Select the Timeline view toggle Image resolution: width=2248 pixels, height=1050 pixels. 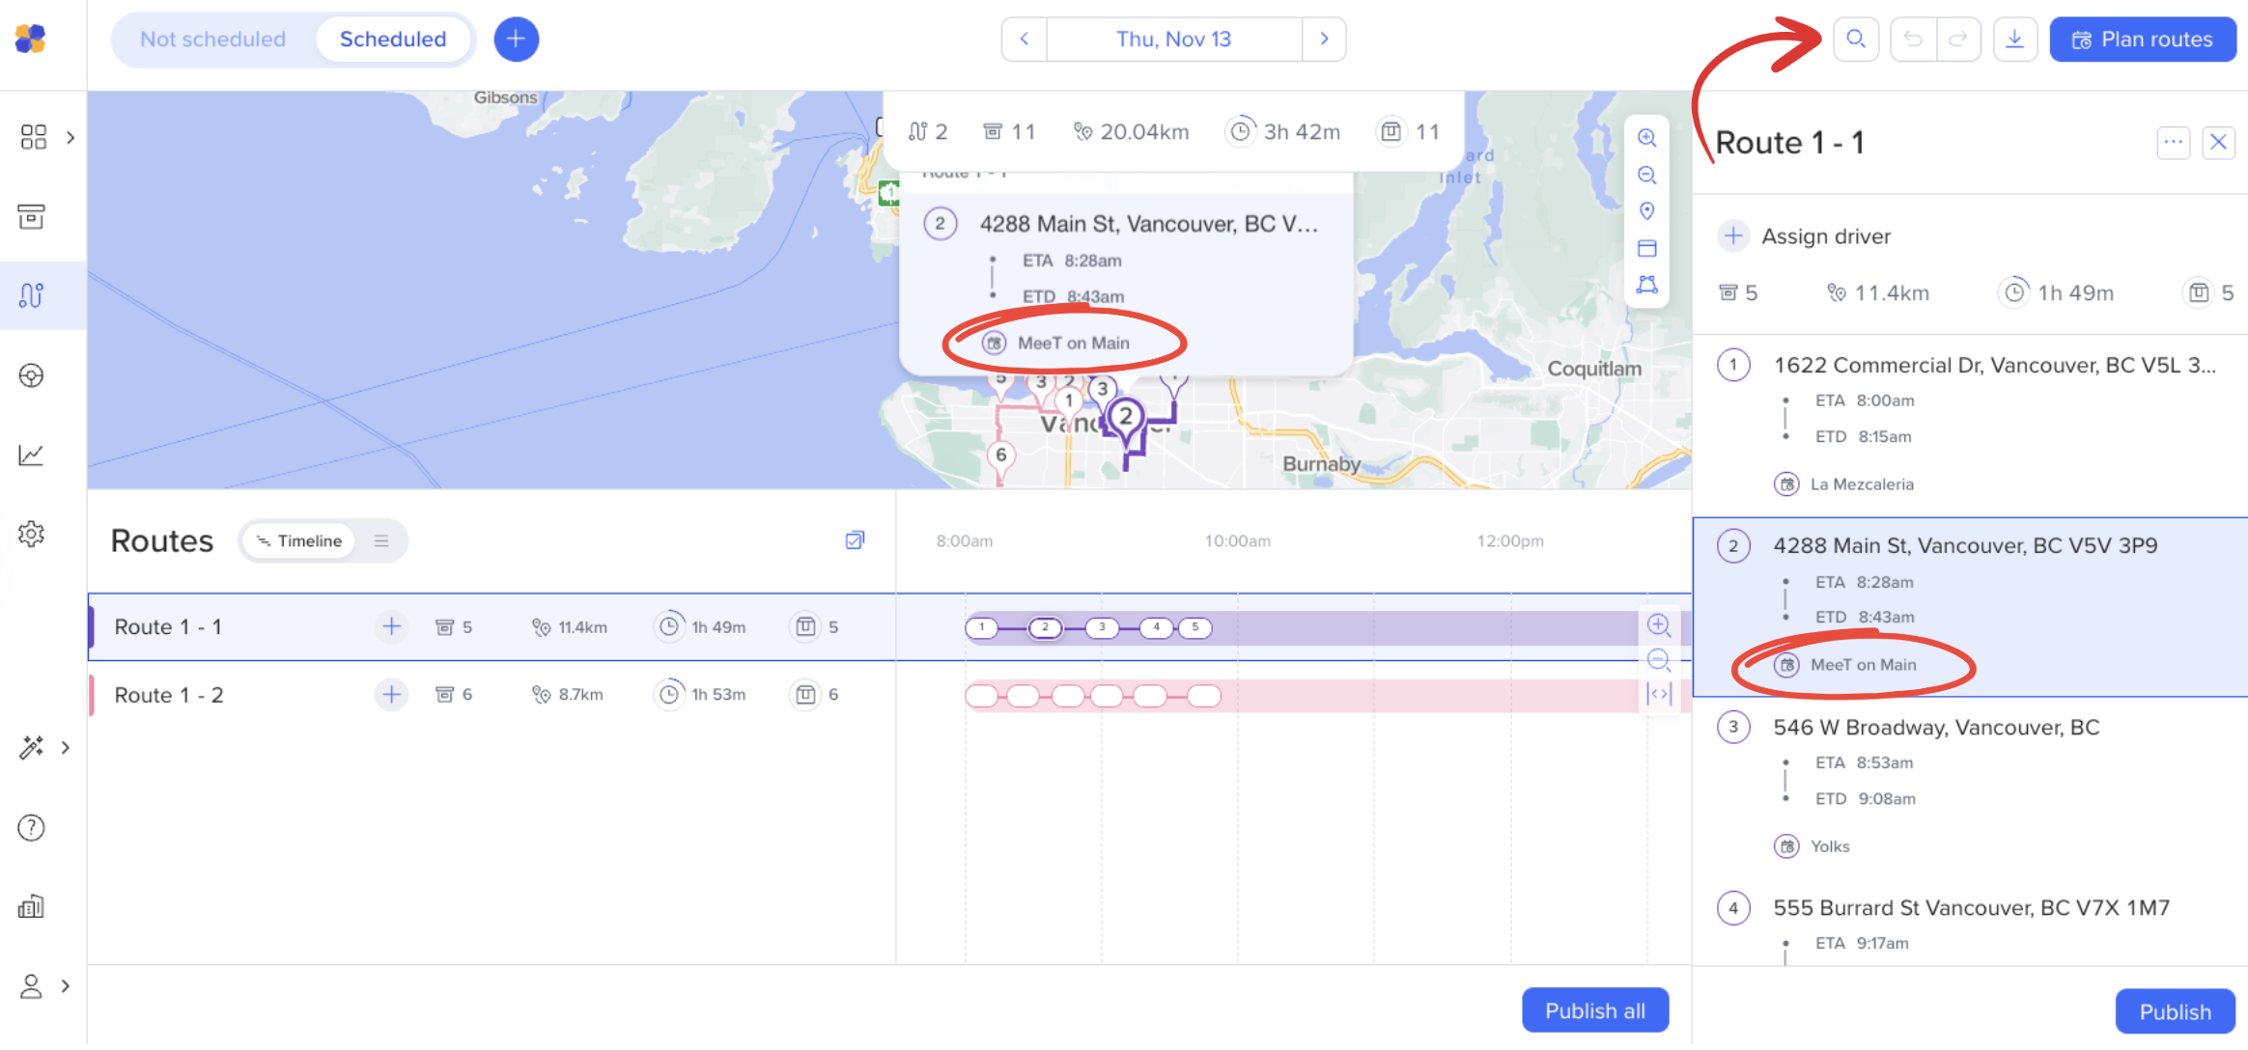tap(299, 541)
